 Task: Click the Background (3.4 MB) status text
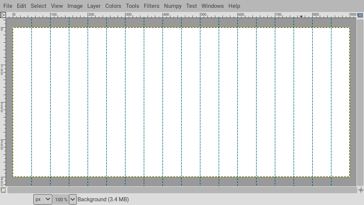tap(103, 199)
